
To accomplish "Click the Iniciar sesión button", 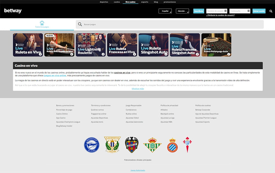I will coord(259,11).
